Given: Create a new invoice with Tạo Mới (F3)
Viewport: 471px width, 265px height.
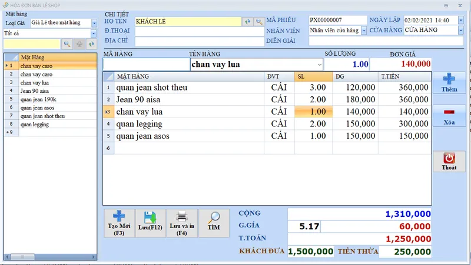Looking at the screenshot, I should click(x=119, y=224).
